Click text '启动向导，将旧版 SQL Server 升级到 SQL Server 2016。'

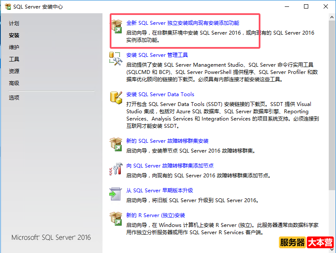tap(193, 200)
